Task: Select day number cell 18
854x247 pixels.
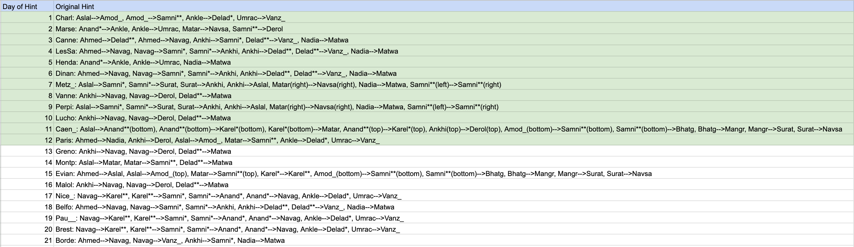Action: [27, 207]
